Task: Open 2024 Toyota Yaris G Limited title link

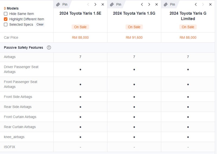Action: tap(188, 16)
